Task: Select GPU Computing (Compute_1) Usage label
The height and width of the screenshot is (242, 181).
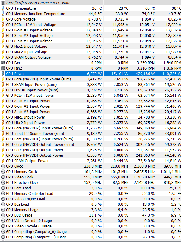Action: tap(36, 237)
